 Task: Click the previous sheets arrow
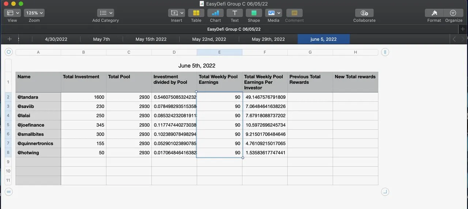click(x=454, y=39)
